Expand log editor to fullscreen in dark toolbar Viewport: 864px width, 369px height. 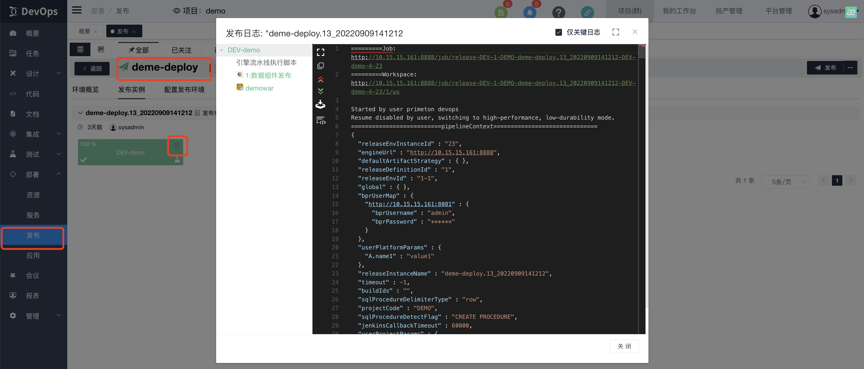pos(320,52)
